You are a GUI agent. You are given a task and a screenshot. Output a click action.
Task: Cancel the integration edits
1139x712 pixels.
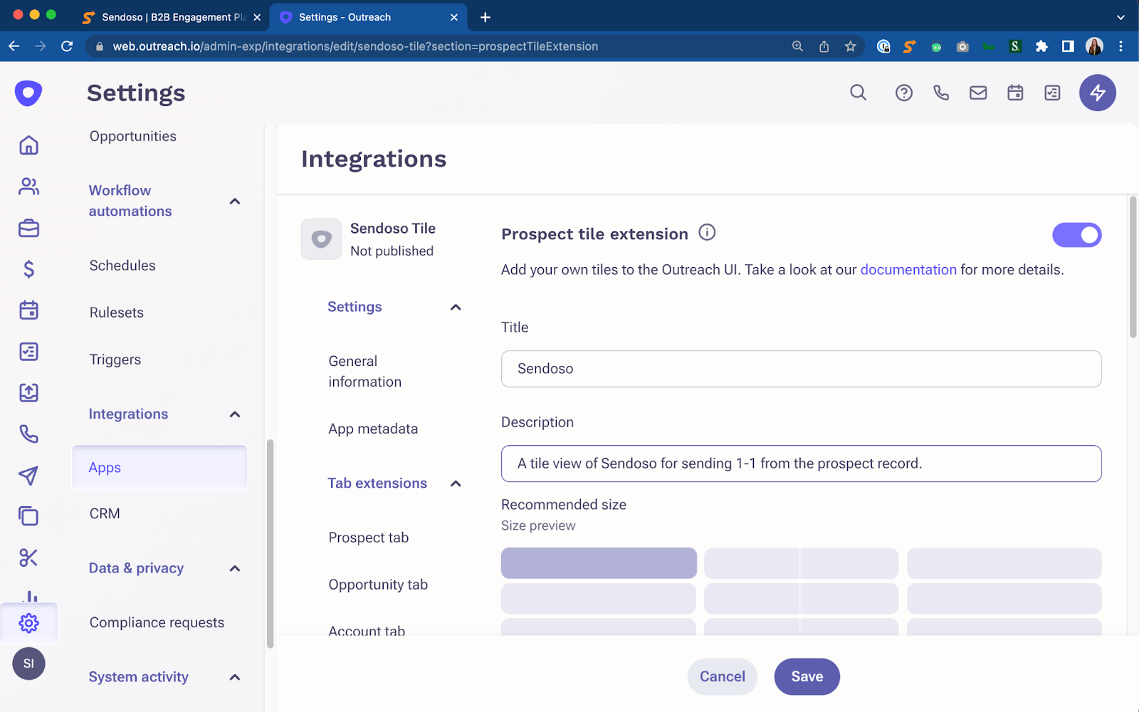(x=723, y=676)
